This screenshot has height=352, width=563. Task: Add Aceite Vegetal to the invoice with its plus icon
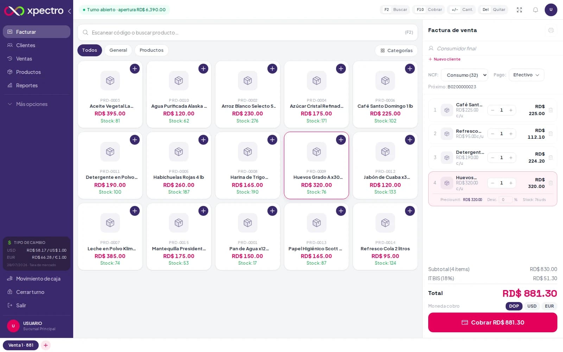[x=135, y=69]
